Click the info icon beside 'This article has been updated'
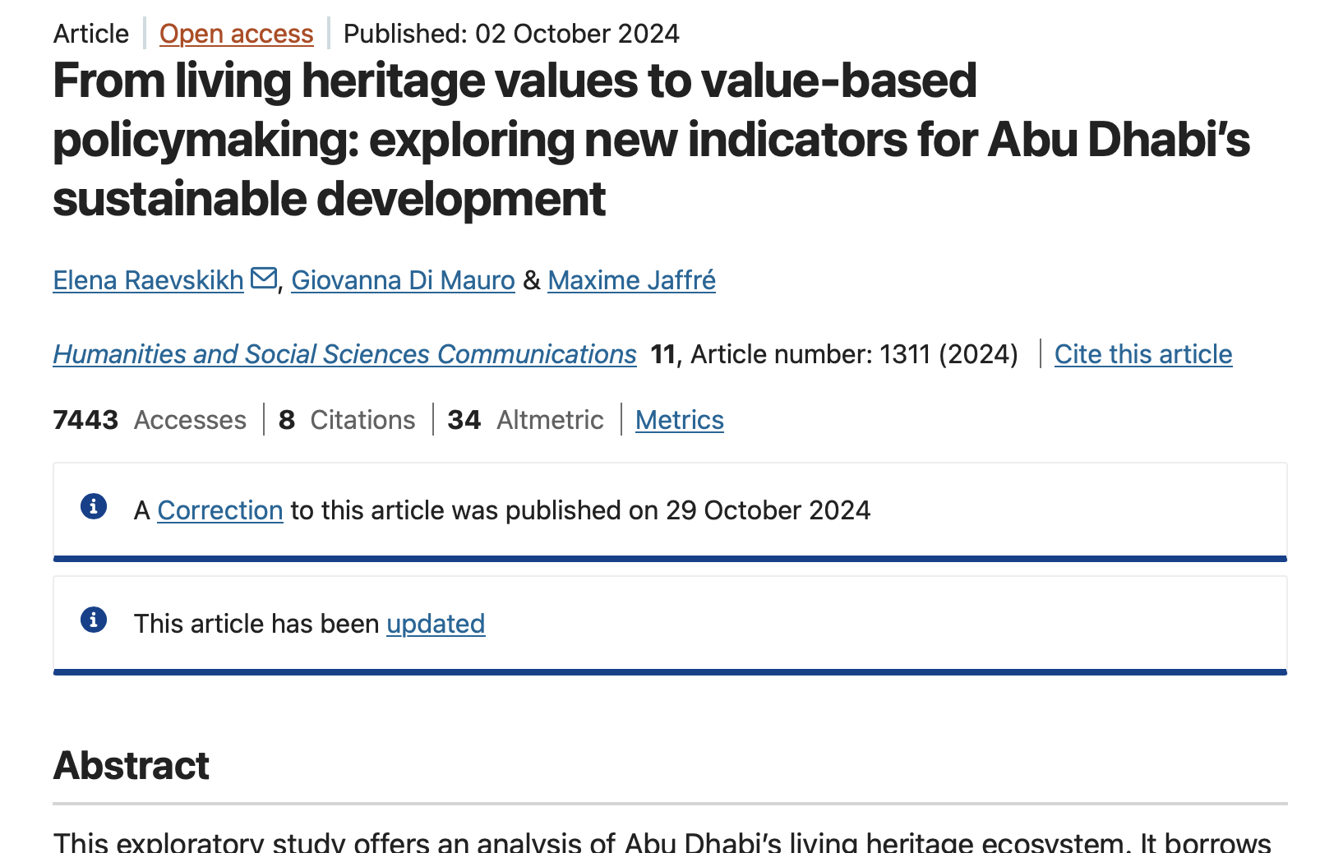 (x=94, y=620)
